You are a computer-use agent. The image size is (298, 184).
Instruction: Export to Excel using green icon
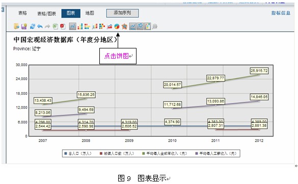coord(56,26)
